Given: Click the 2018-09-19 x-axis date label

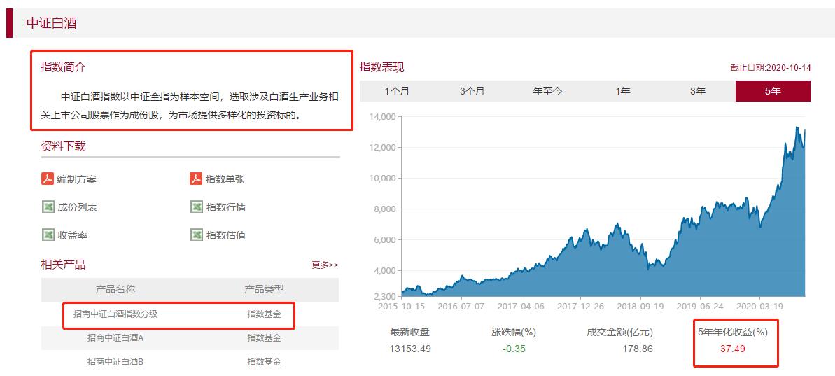Looking at the screenshot, I should coord(640,307).
